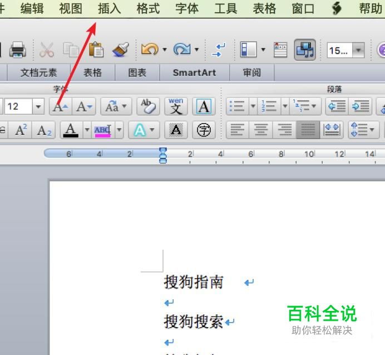Image resolution: width=385 pixels, height=355 pixels.
Task: Toggle superscript formatting
Action: coord(21,130)
